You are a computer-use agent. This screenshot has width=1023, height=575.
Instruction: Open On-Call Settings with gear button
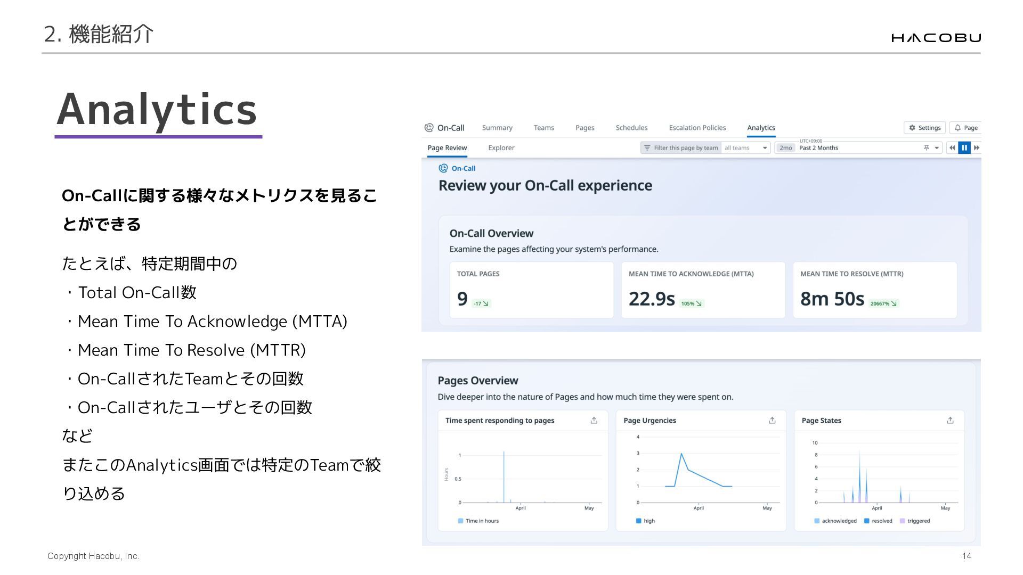click(924, 128)
